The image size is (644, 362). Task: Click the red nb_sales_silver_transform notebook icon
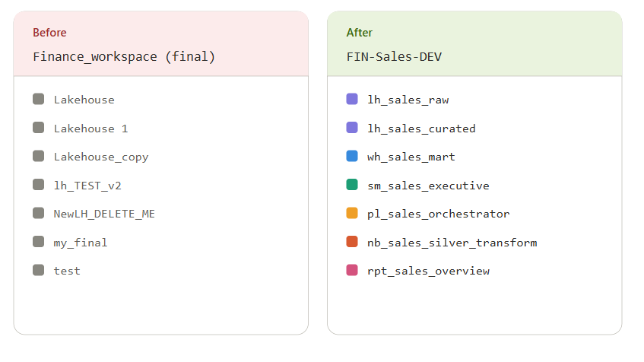click(351, 242)
